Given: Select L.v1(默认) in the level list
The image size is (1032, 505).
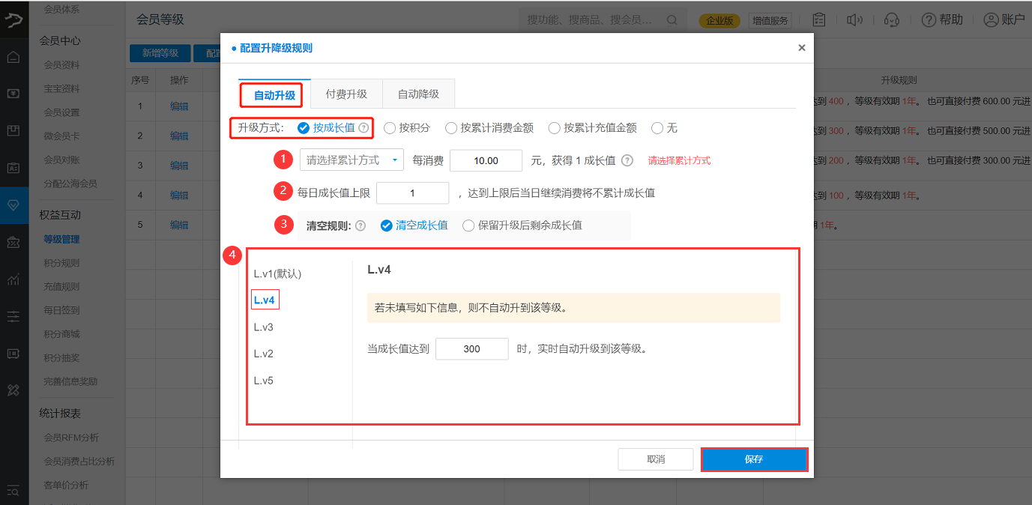Looking at the screenshot, I should click(x=277, y=273).
